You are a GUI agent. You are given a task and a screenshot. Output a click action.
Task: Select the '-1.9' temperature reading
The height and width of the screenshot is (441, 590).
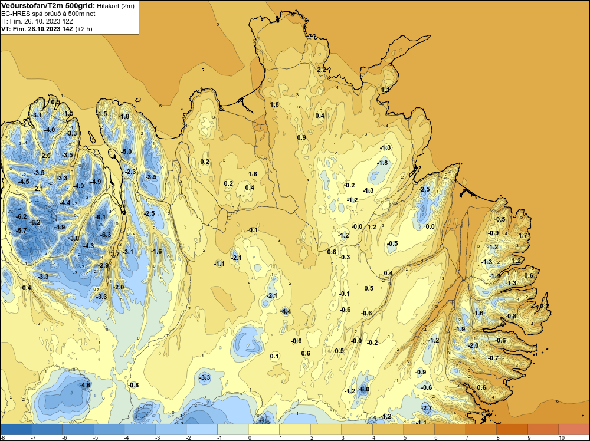coord(460,329)
